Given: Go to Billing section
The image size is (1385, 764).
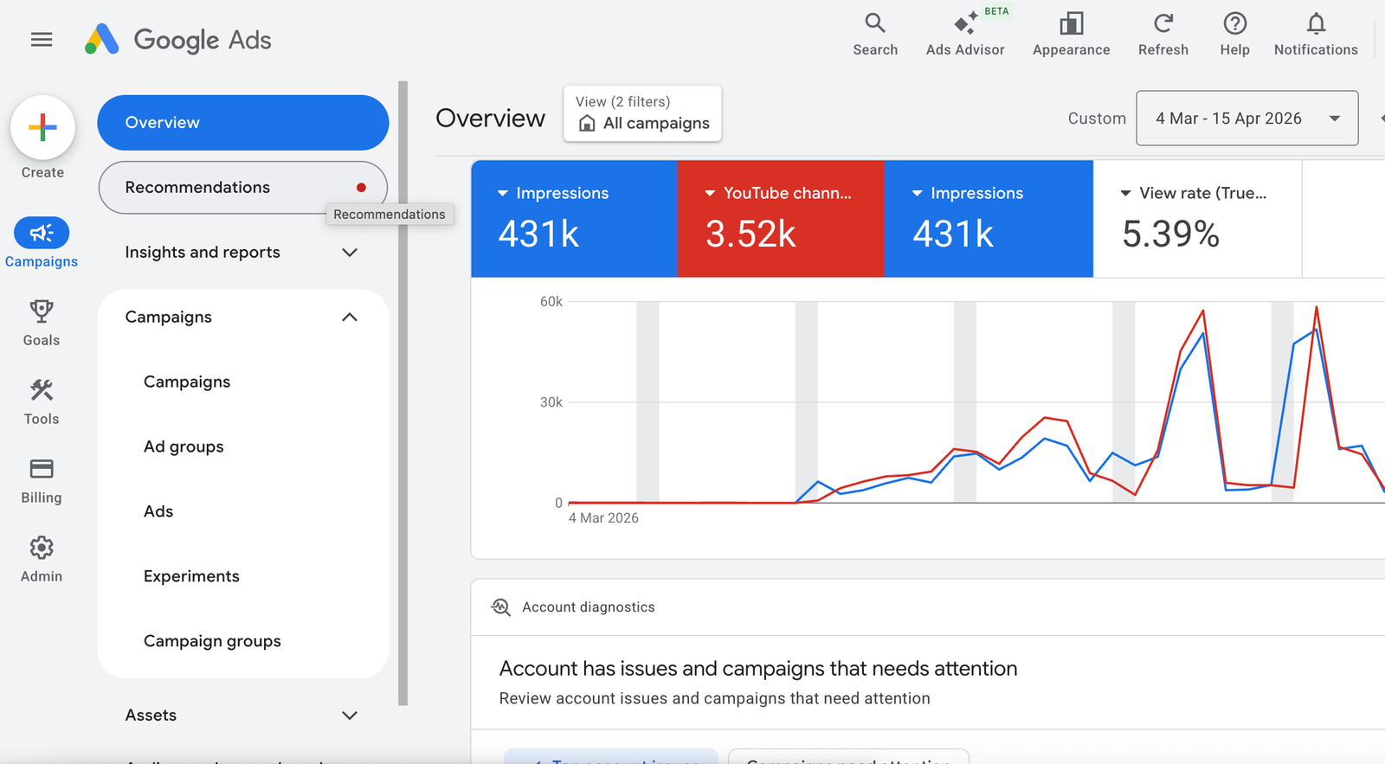Looking at the screenshot, I should (x=42, y=480).
